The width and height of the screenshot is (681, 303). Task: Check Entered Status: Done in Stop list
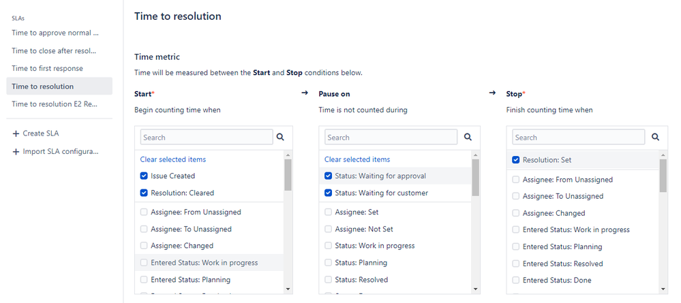[x=516, y=281]
